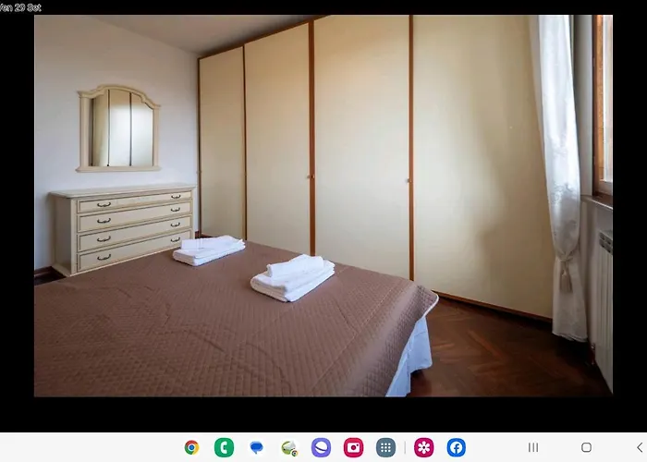
Task: Show all apps via grid icon
Action: point(385,447)
